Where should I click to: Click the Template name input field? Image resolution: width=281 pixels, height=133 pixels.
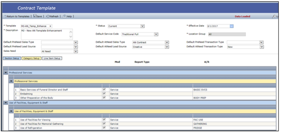pos(37,26)
